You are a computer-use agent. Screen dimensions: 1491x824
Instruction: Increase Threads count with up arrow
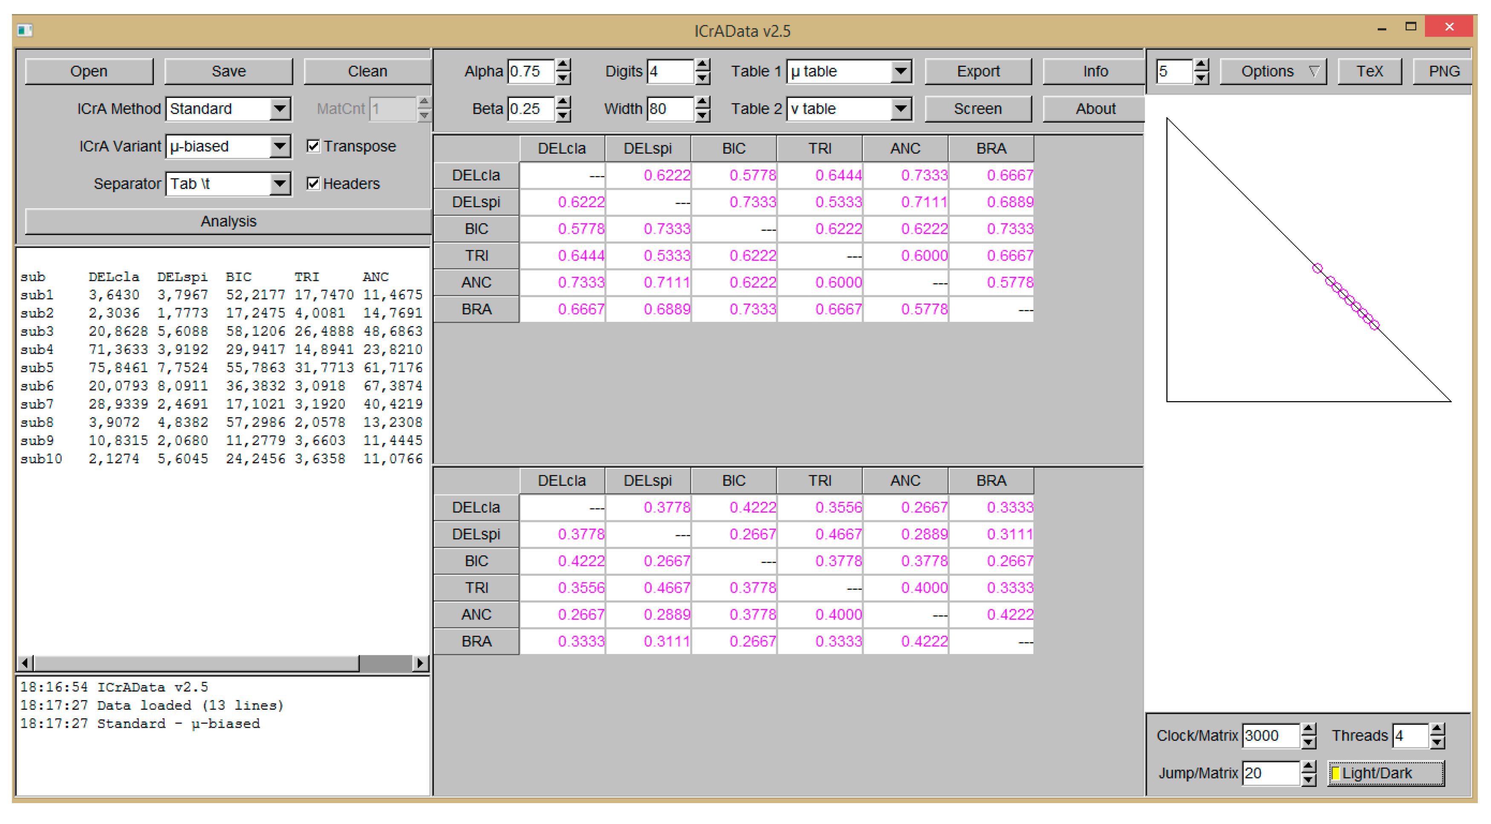coord(1436,729)
